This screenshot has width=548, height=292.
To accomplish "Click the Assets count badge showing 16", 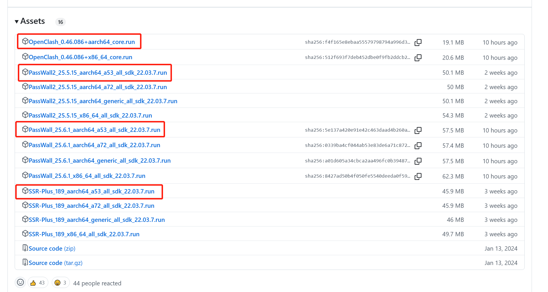I will (60, 22).
